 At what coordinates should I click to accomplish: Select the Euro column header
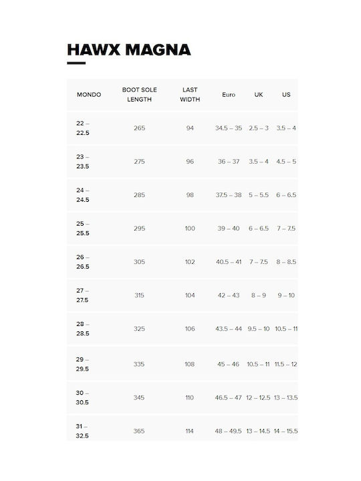229,94
